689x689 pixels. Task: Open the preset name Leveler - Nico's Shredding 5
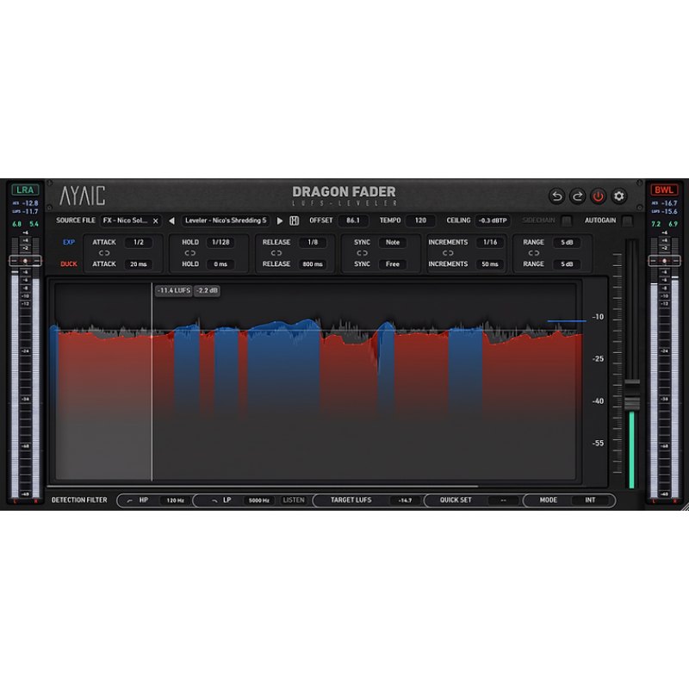point(226,220)
